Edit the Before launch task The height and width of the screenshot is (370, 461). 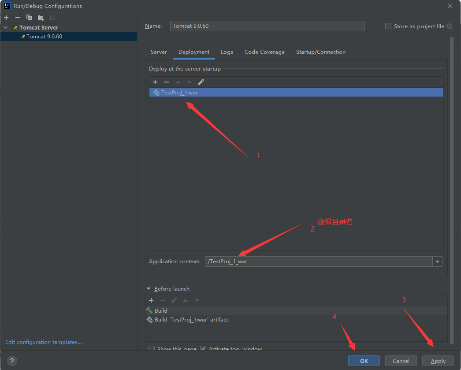coord(174,300)
